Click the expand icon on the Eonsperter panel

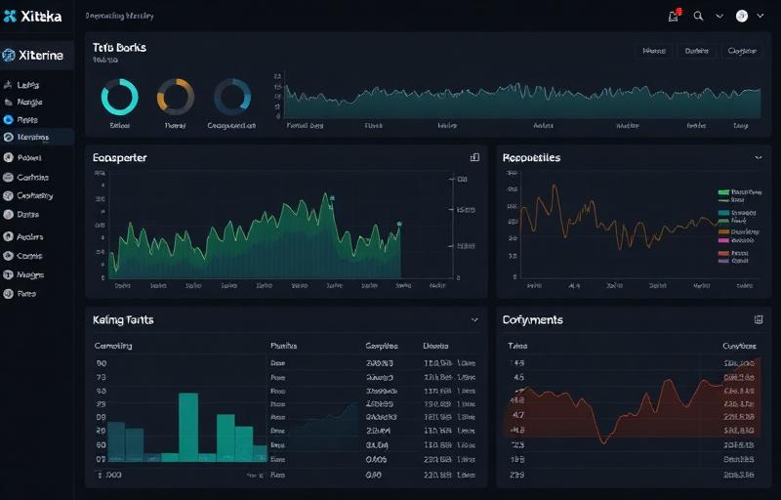(474, 156)
